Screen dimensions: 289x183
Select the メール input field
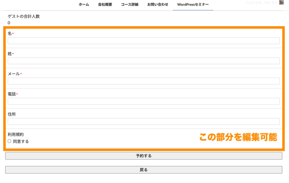point(143,81)
